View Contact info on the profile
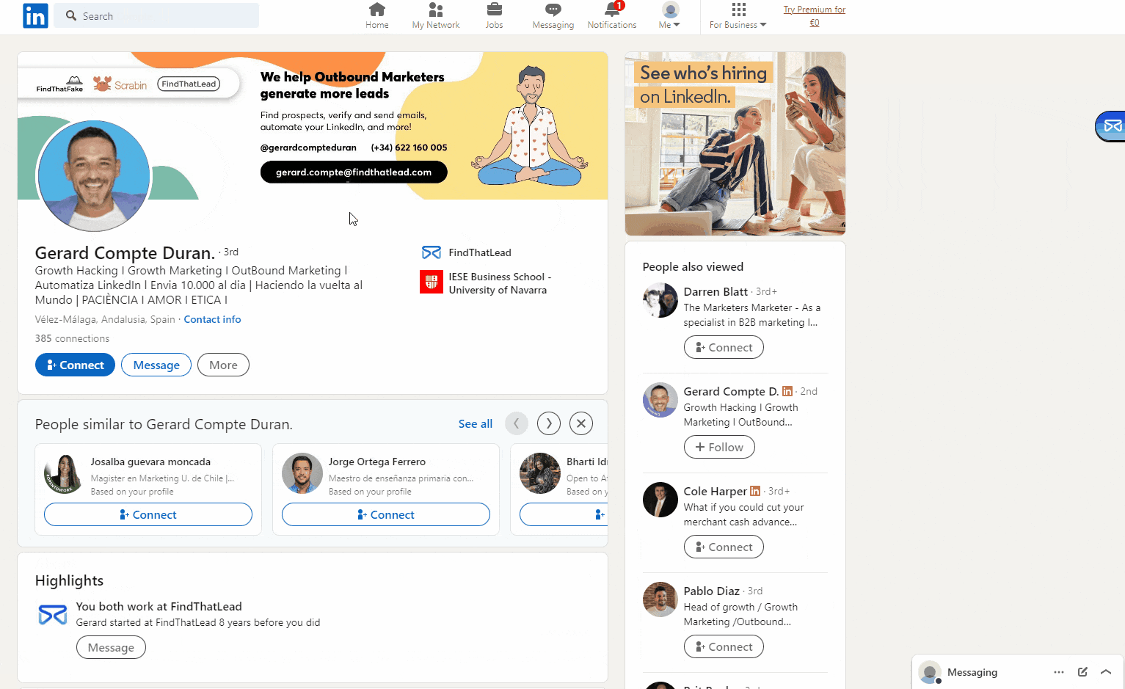This screenshot has height=689, width=1125. [212, 319]
